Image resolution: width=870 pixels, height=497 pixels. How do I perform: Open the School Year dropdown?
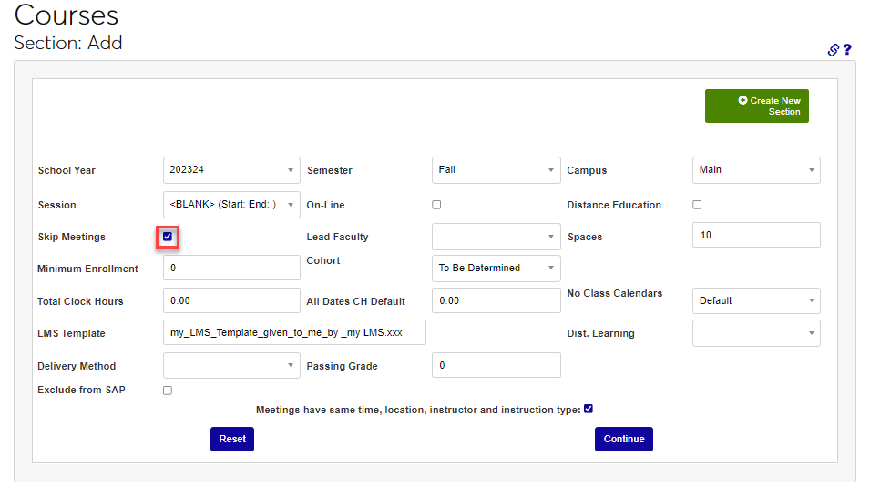(231, 170)
